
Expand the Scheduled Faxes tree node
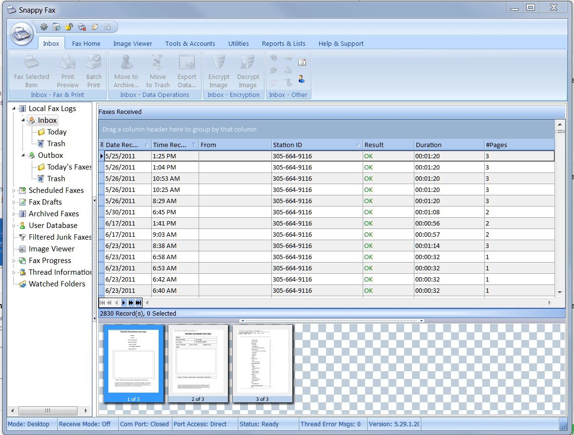pyautogui.click(x=14, y=190)
